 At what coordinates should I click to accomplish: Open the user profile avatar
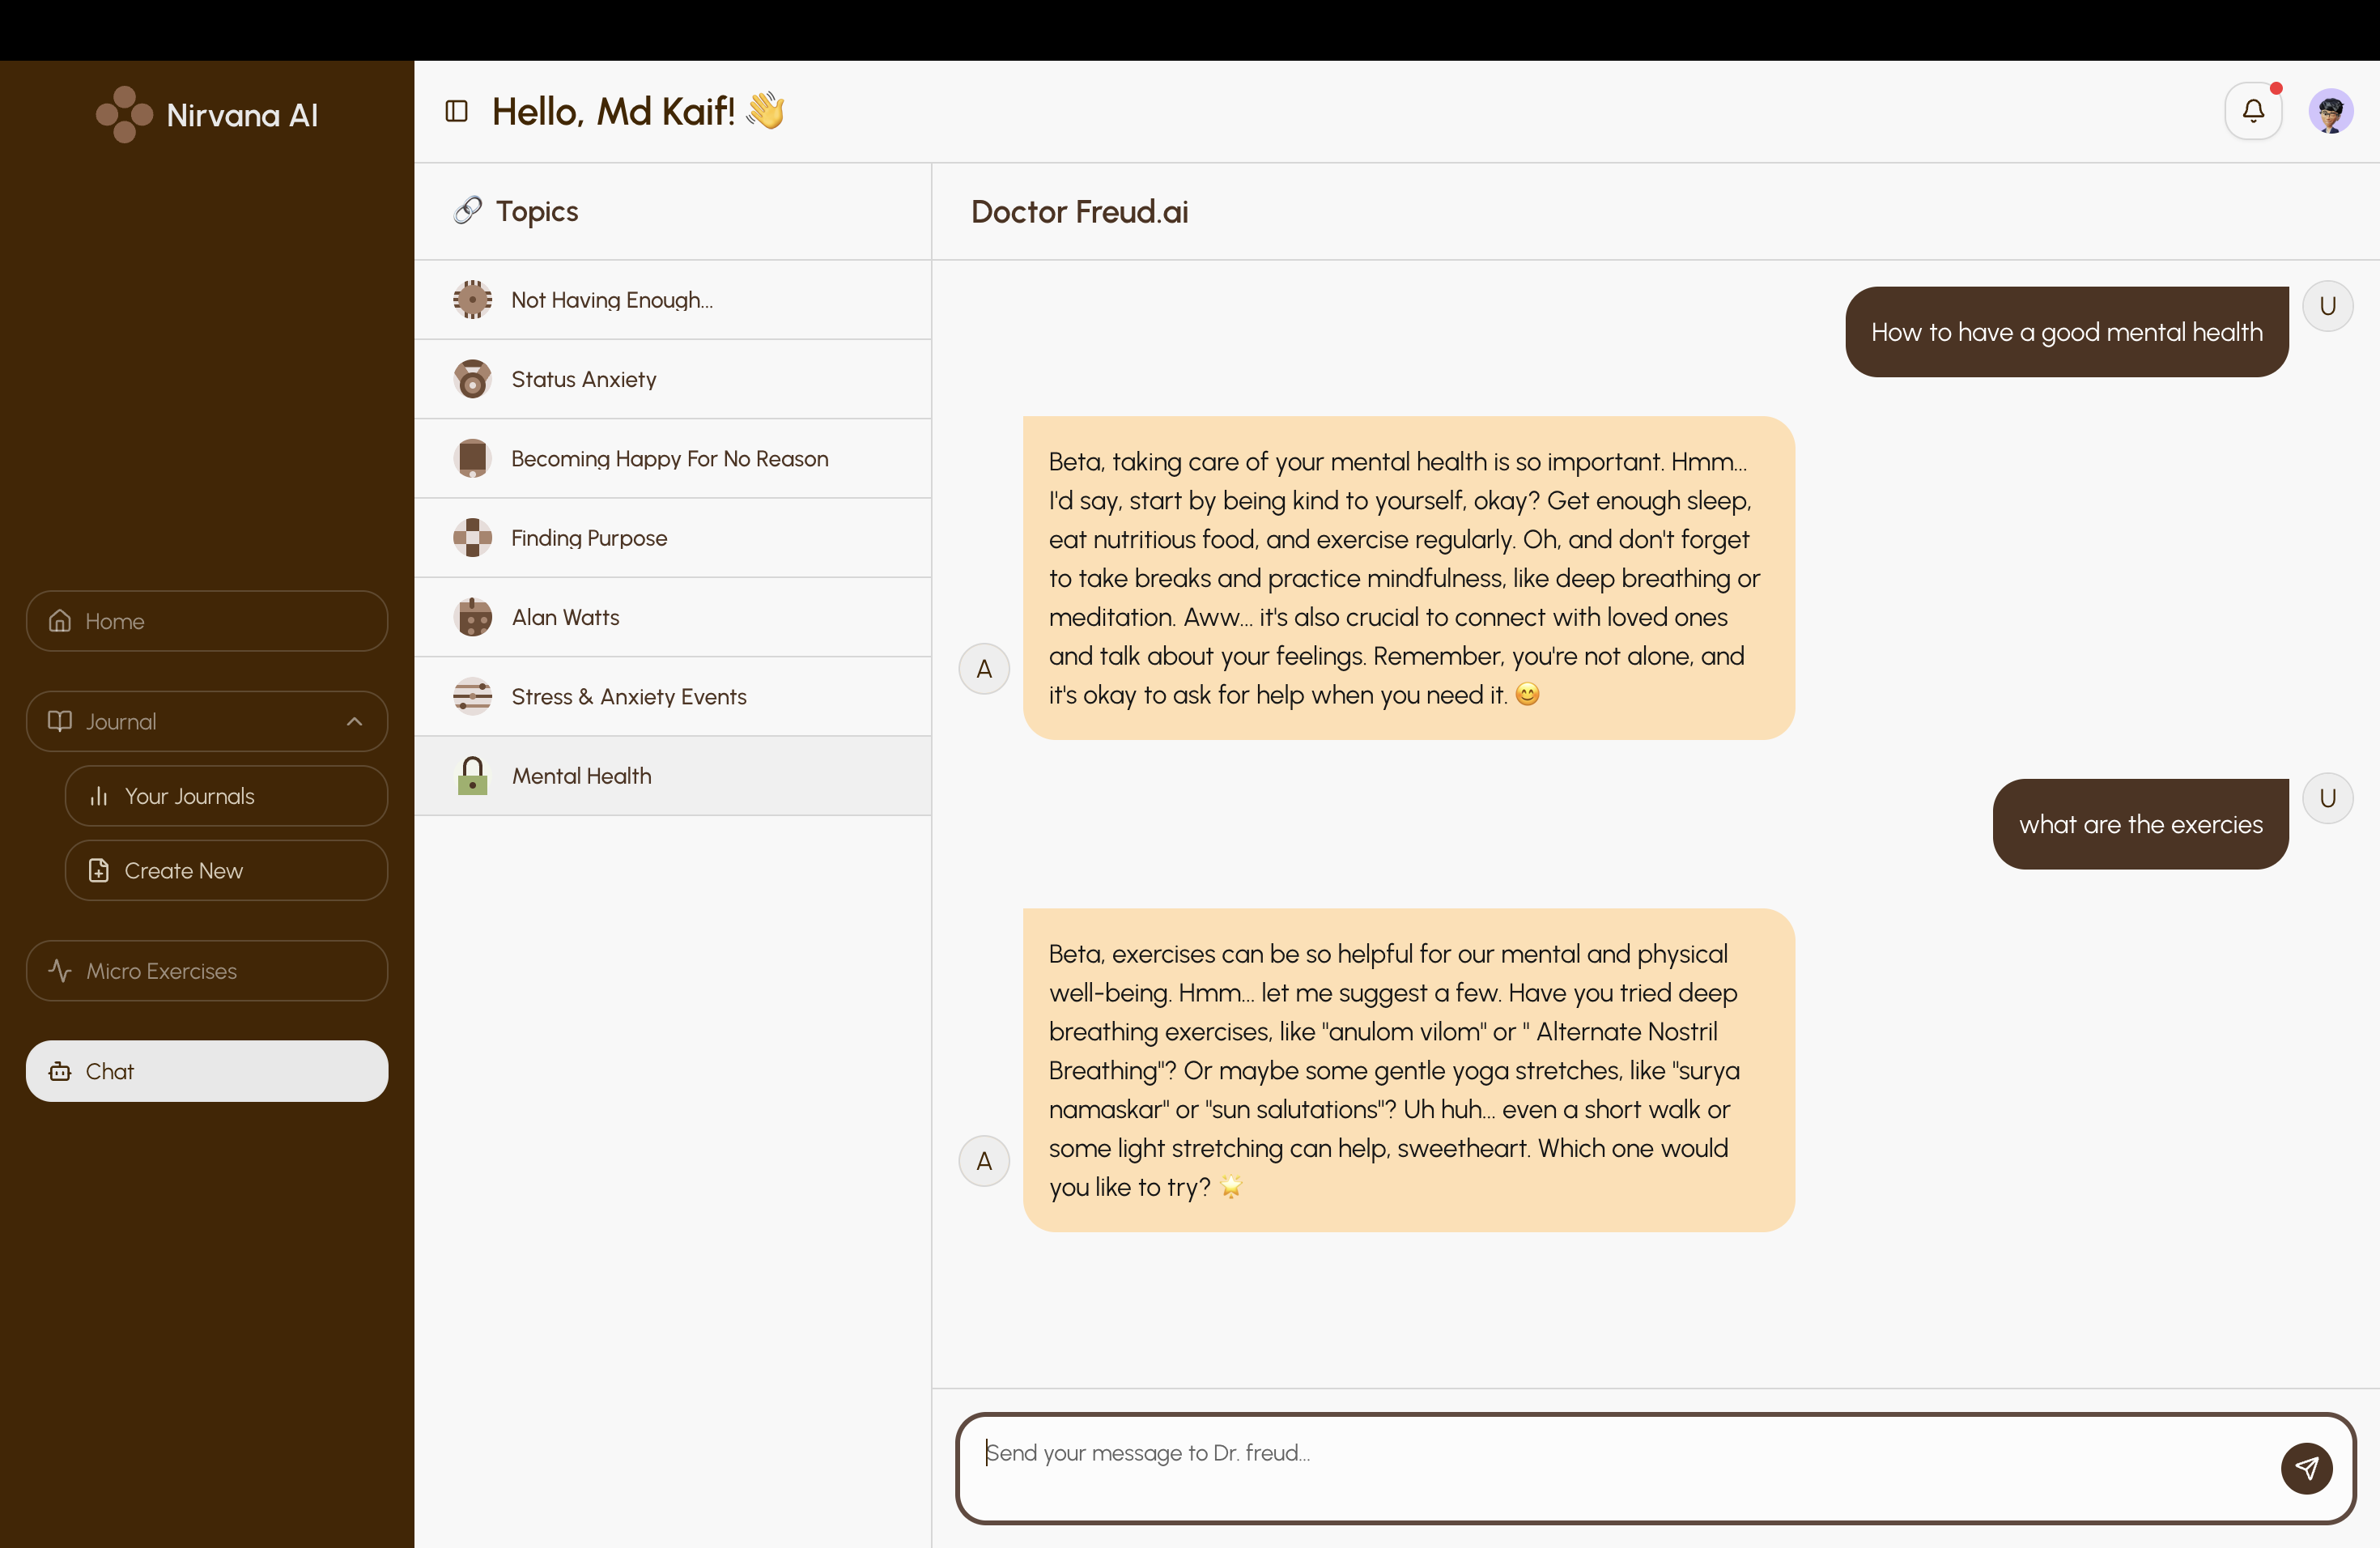pos(2329,111)
